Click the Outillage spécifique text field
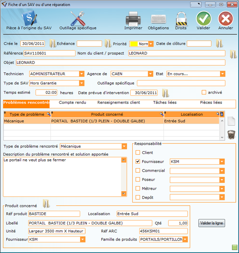The height and width of the screenshot is (253, 239). [181, 83]
